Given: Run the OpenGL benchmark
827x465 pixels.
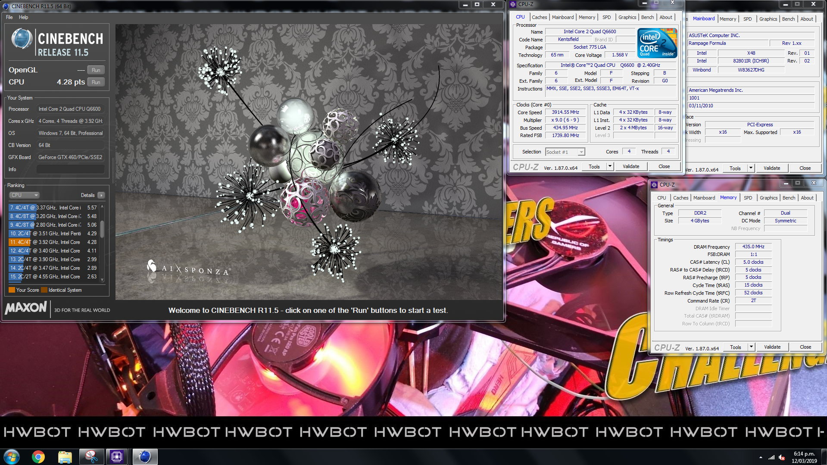Looking at the screenshot, I should pyautogui.click(x=96, y=70).
